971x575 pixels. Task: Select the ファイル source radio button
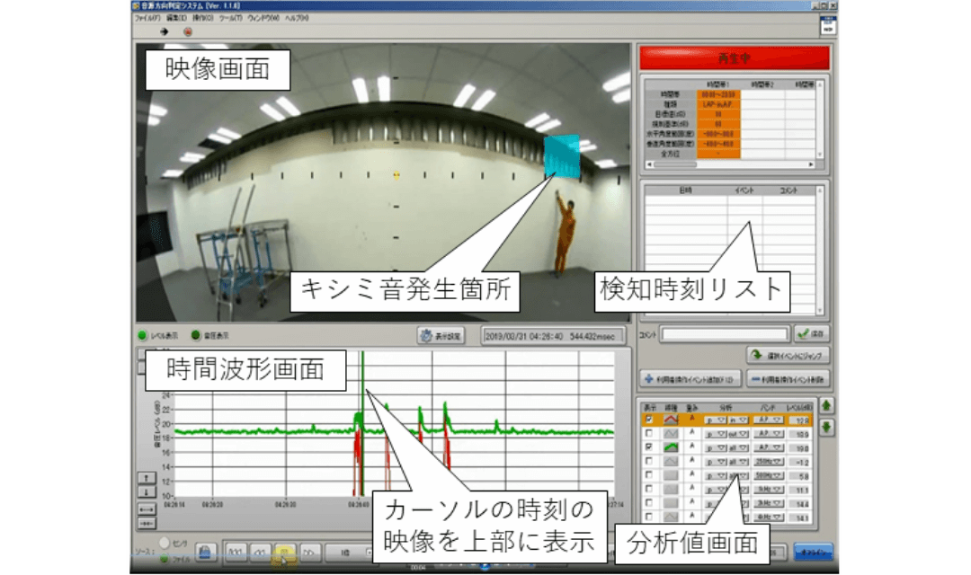165,559
